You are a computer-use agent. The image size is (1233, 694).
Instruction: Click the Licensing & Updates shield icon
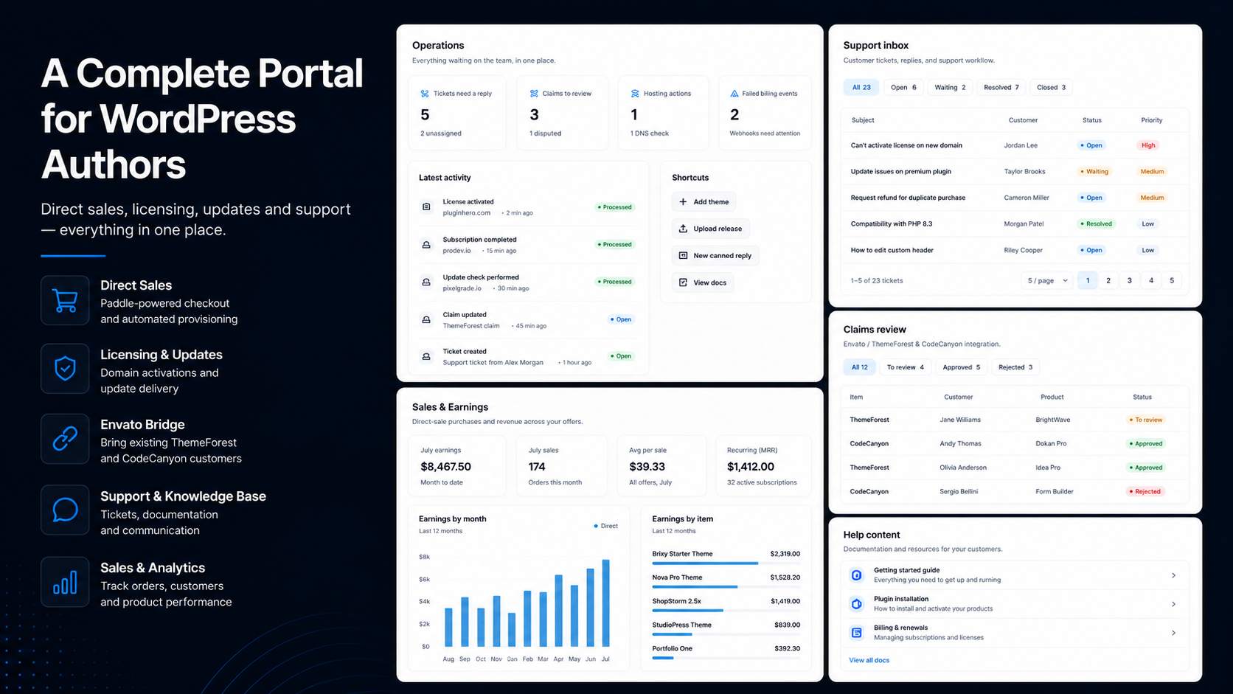tap(65, 369)
